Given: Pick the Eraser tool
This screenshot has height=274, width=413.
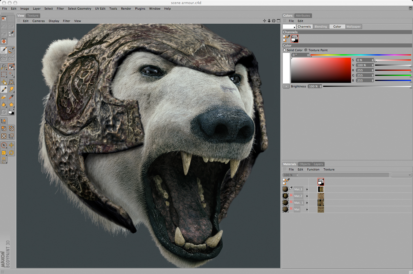Looking at the screenshot, I should (4, 97).
